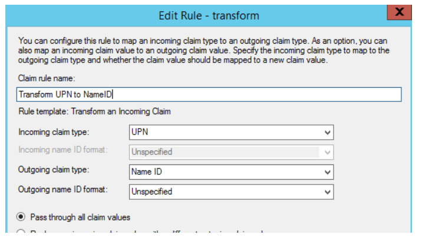Click the disabled Incoming name ID format arrow
Viewport: 422px width, 241px height.
click(x=326, y=152)
